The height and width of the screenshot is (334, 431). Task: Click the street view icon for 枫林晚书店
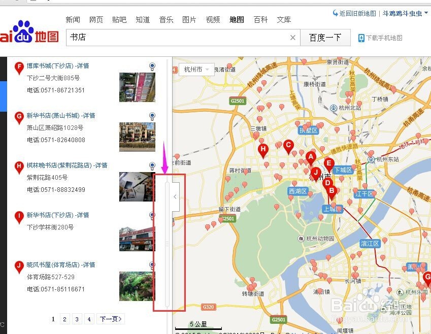[x=152, y=166]
